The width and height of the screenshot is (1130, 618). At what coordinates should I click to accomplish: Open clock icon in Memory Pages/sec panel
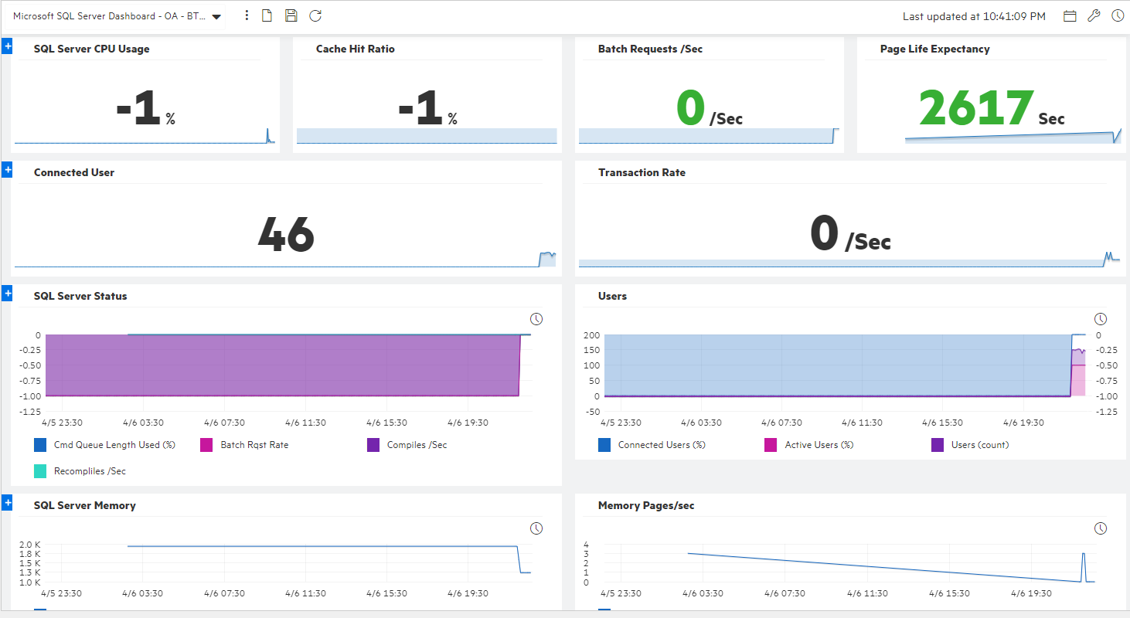tap(1101, 528)
